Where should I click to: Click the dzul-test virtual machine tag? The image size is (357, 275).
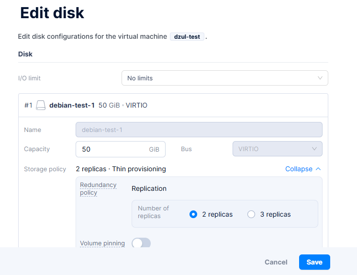pyautogui.click(x=187, y=37)
